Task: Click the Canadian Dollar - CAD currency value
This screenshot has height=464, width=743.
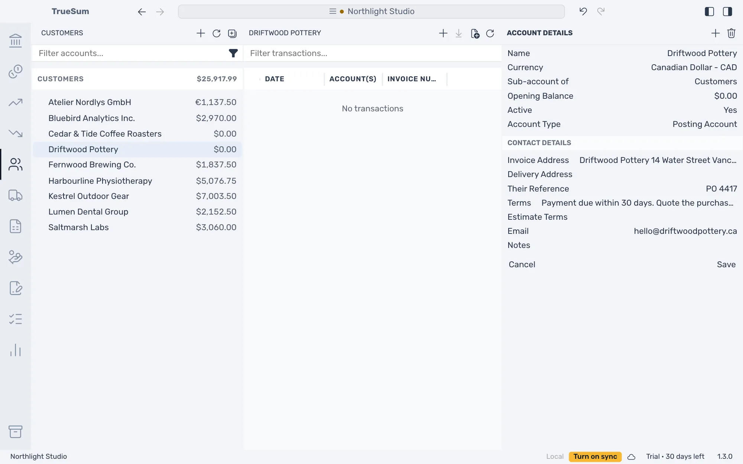Action: click(694, 68)
